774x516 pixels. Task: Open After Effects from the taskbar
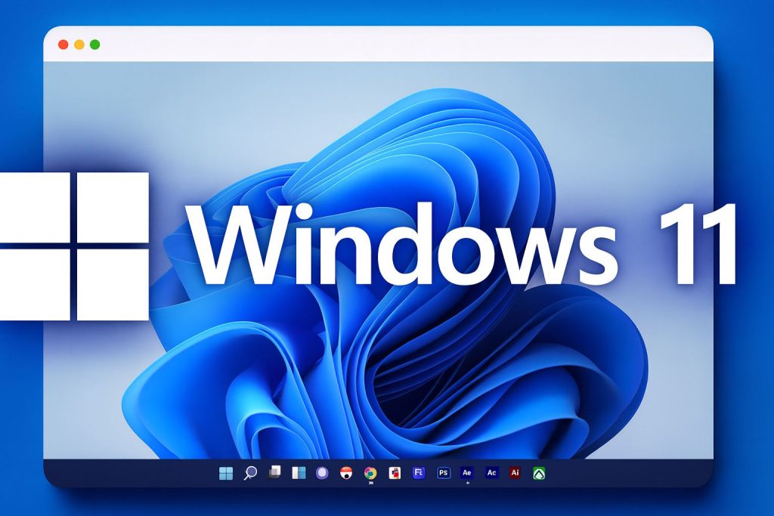pos(467,473)
